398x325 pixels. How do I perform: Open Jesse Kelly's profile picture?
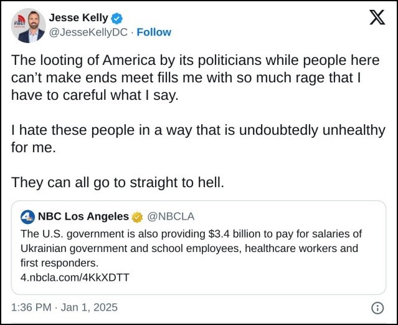(x=29, y=26)
